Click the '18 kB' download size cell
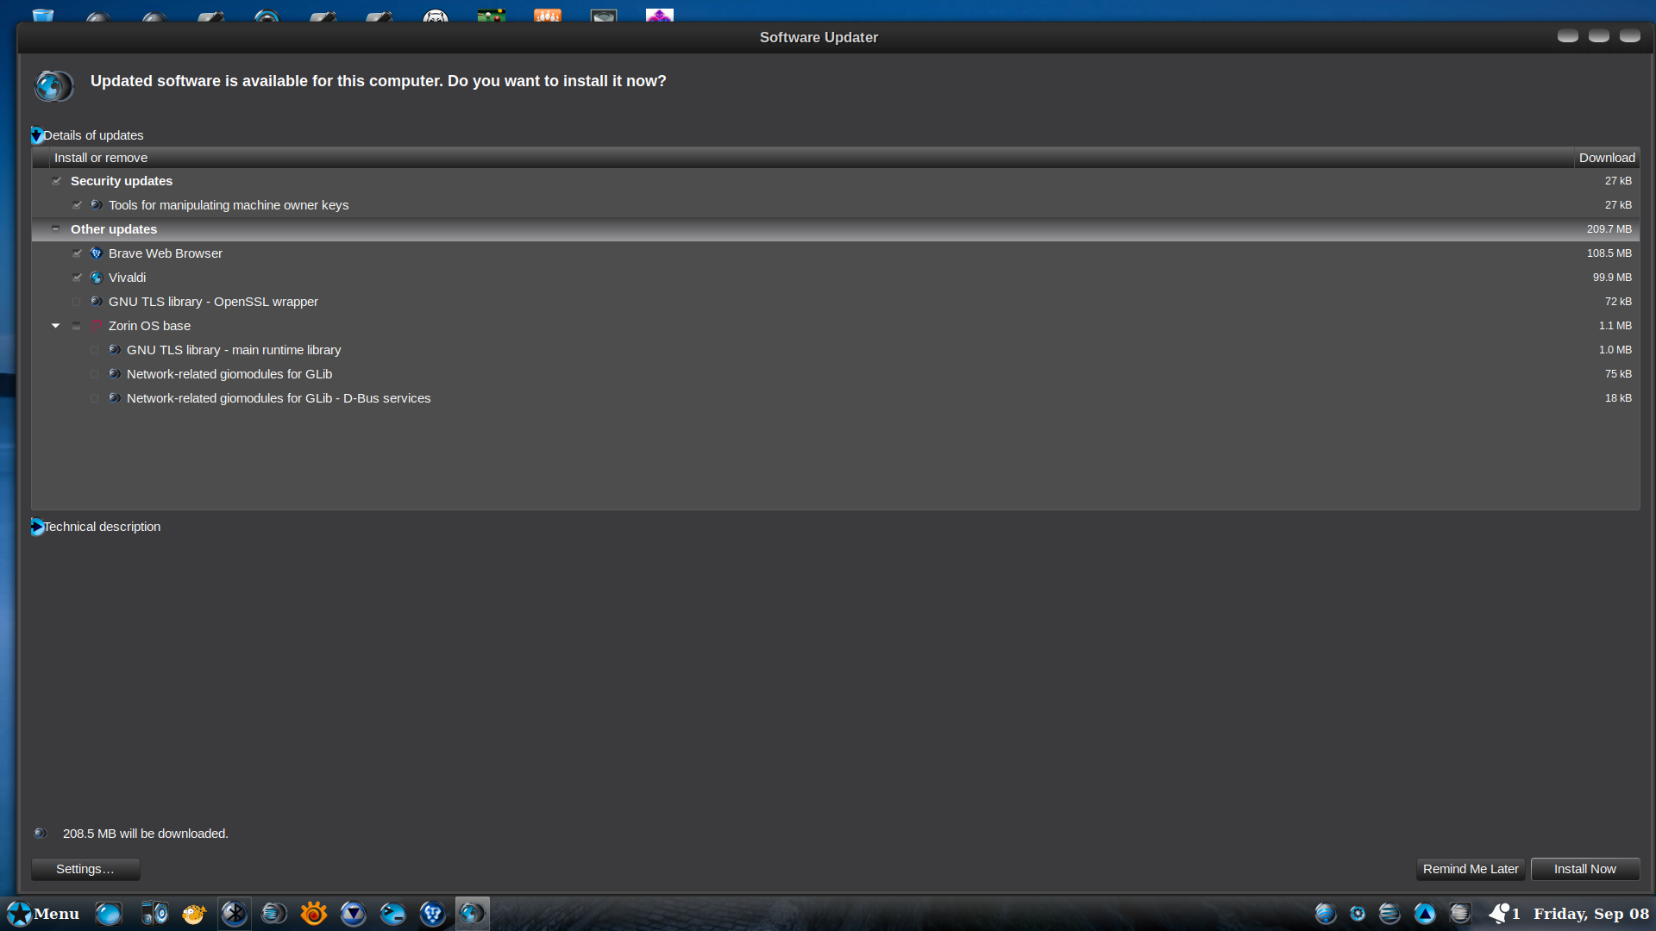Image resolution: width=1656 pixels, height=931 pixels. click(x=1618, y=398)
